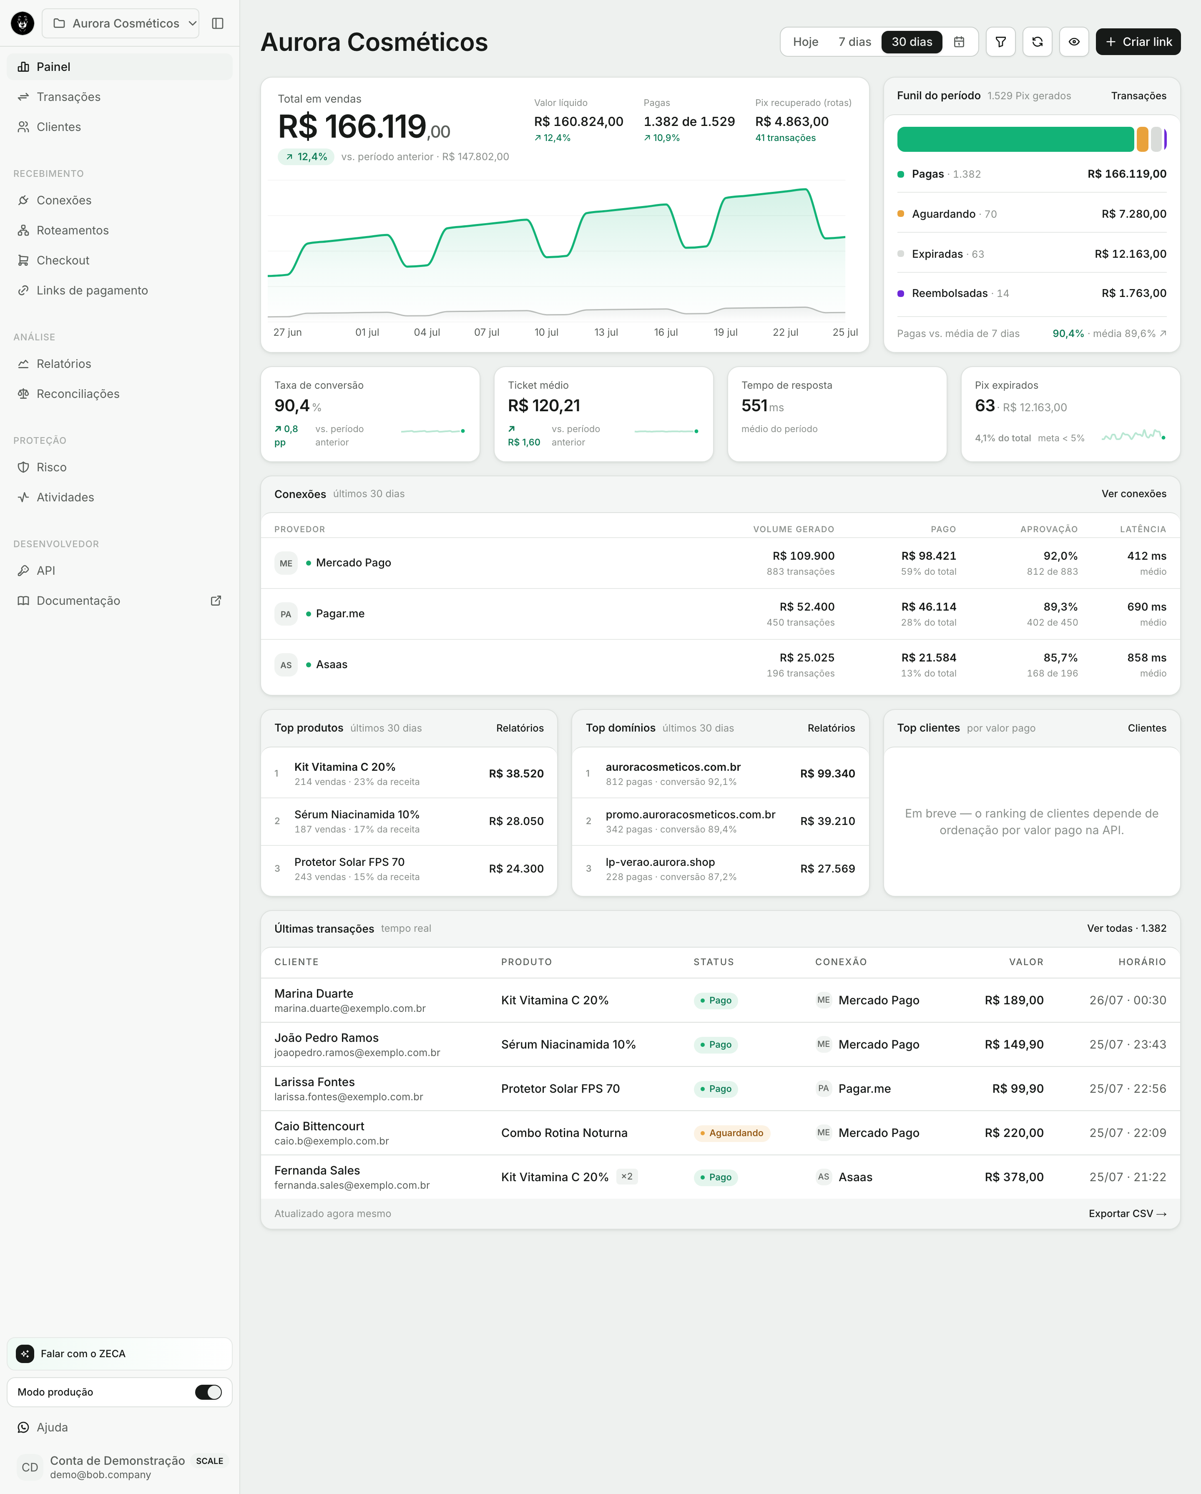Open Marina Duarte transaction row
1201x1494 pixels.
tap(720, 1000)
